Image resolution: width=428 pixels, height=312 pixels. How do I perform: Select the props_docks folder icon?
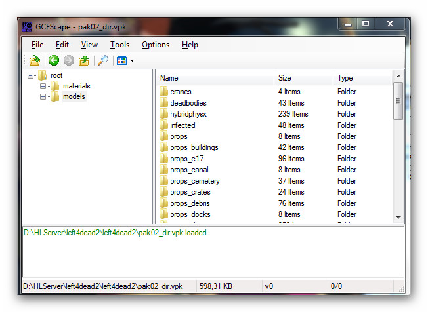[163, 214]
